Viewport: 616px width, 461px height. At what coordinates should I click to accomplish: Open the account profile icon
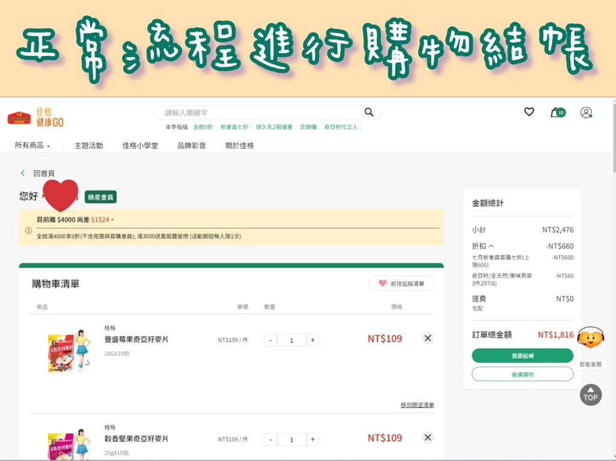[x=585, y=112]
